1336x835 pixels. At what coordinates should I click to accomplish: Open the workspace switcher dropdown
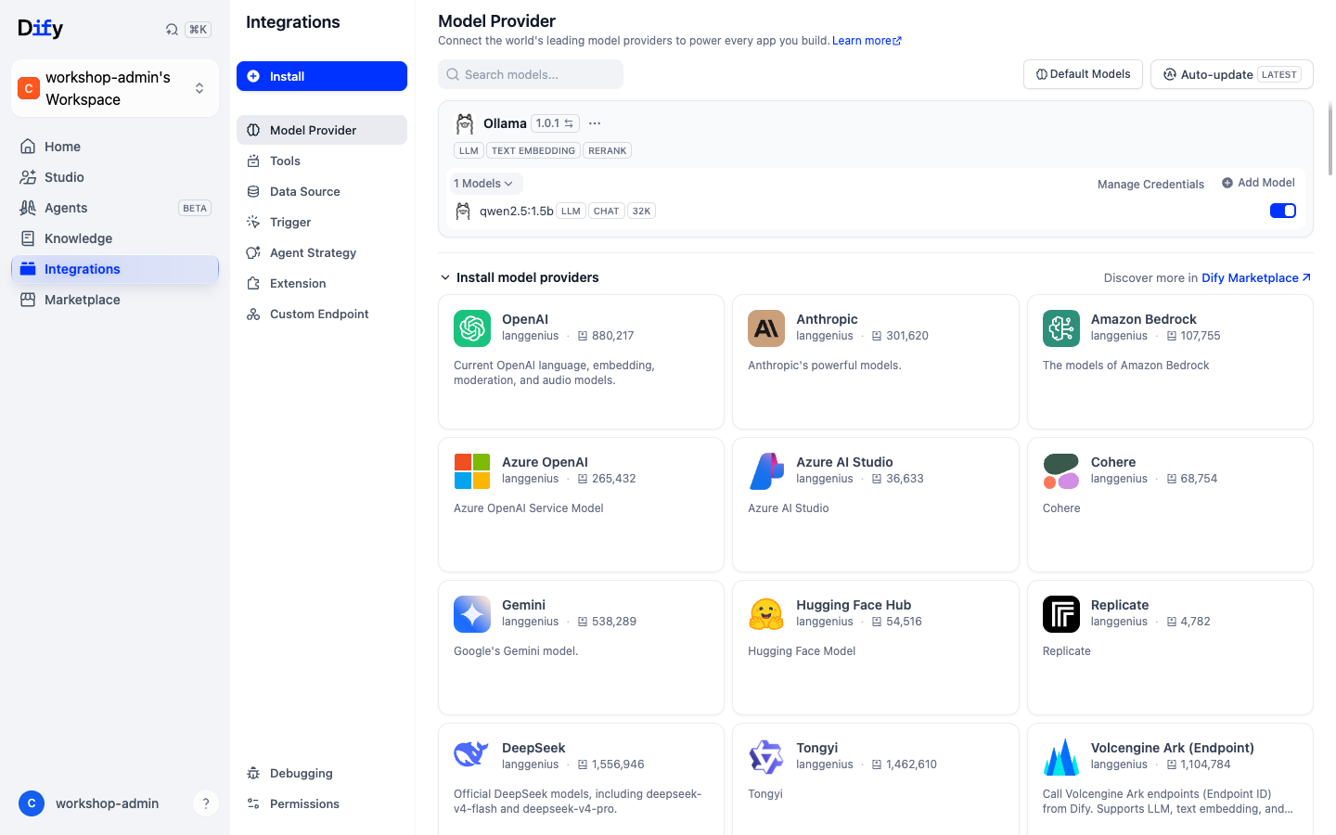tap(115, 88)
